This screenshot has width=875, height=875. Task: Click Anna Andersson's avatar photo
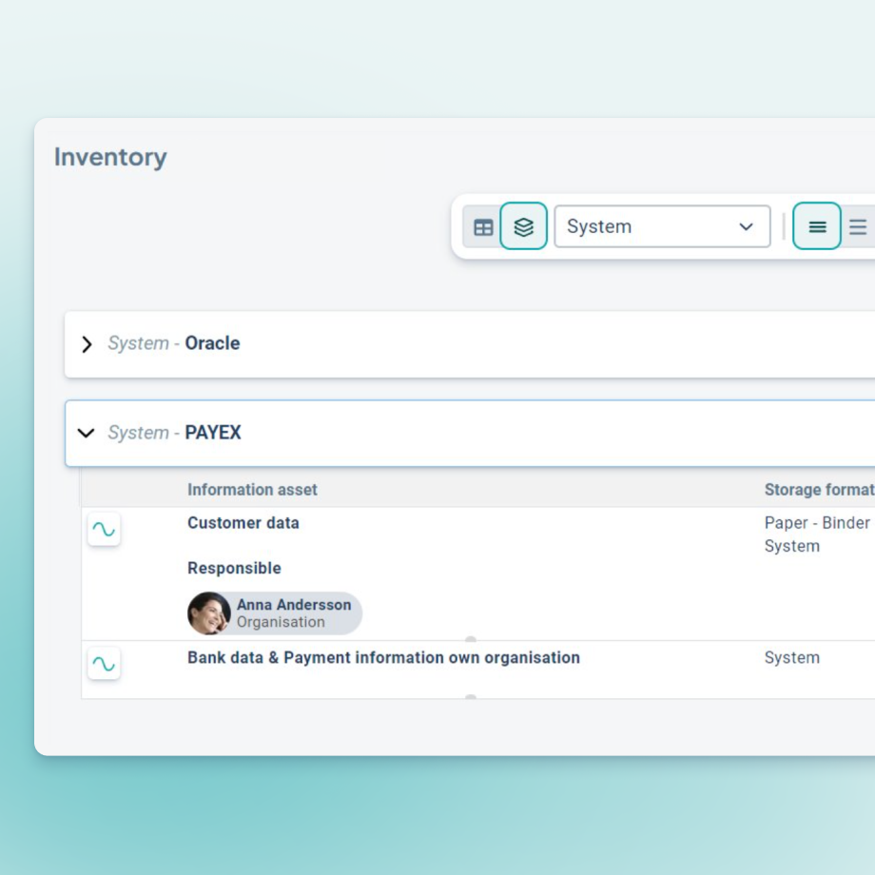click(x=209, y=613)
